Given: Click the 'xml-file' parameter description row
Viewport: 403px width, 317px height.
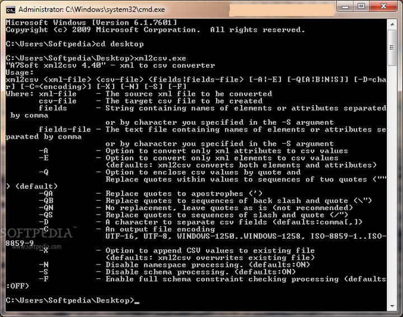Looking at the screenshot, I should [155, 94].
